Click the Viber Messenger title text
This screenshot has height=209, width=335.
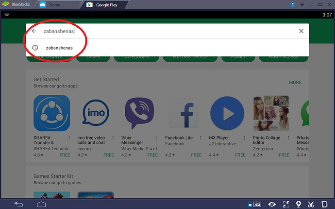132,140
